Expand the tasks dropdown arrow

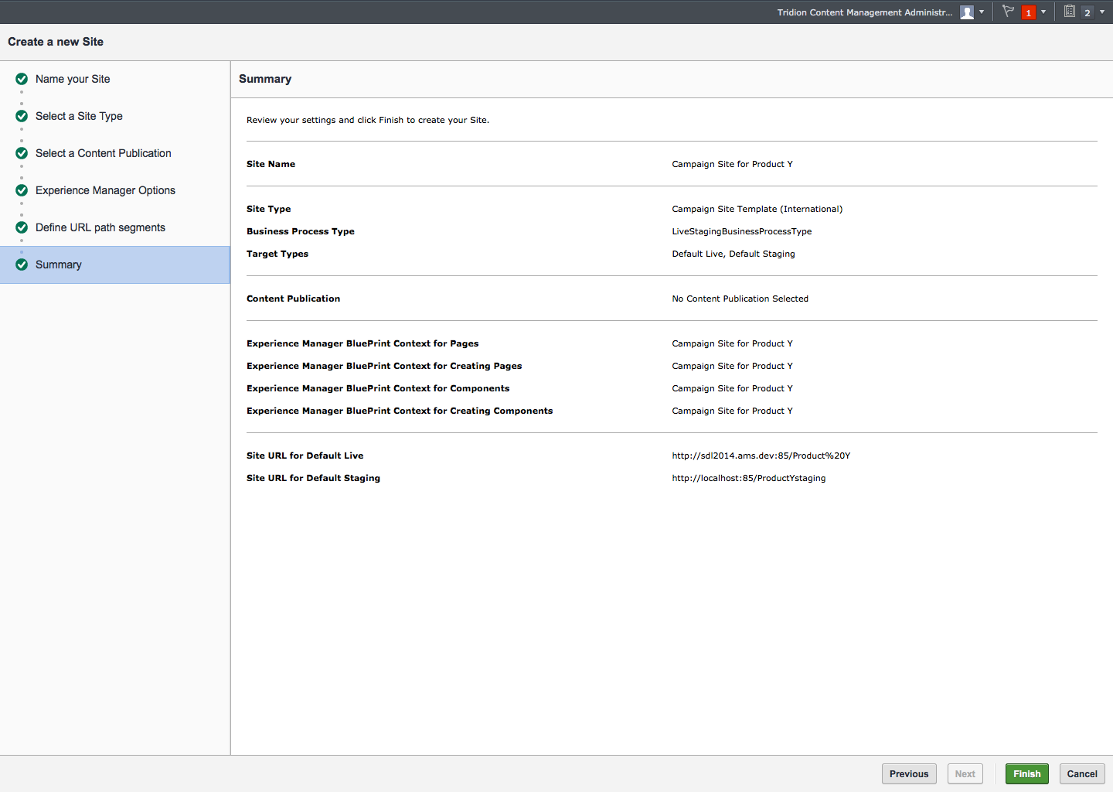coord(1102,12)
